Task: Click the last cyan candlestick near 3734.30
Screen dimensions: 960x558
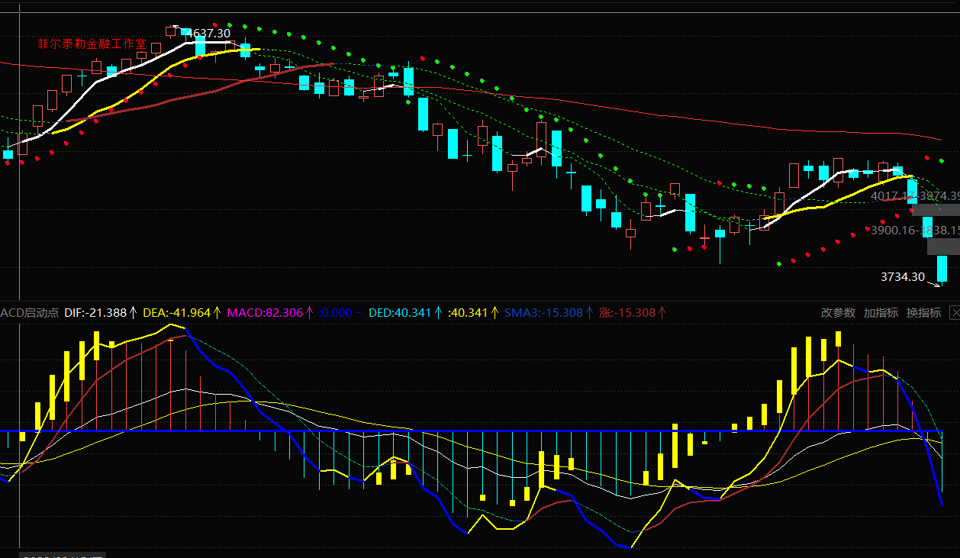Action: click(x=942, y=269)
